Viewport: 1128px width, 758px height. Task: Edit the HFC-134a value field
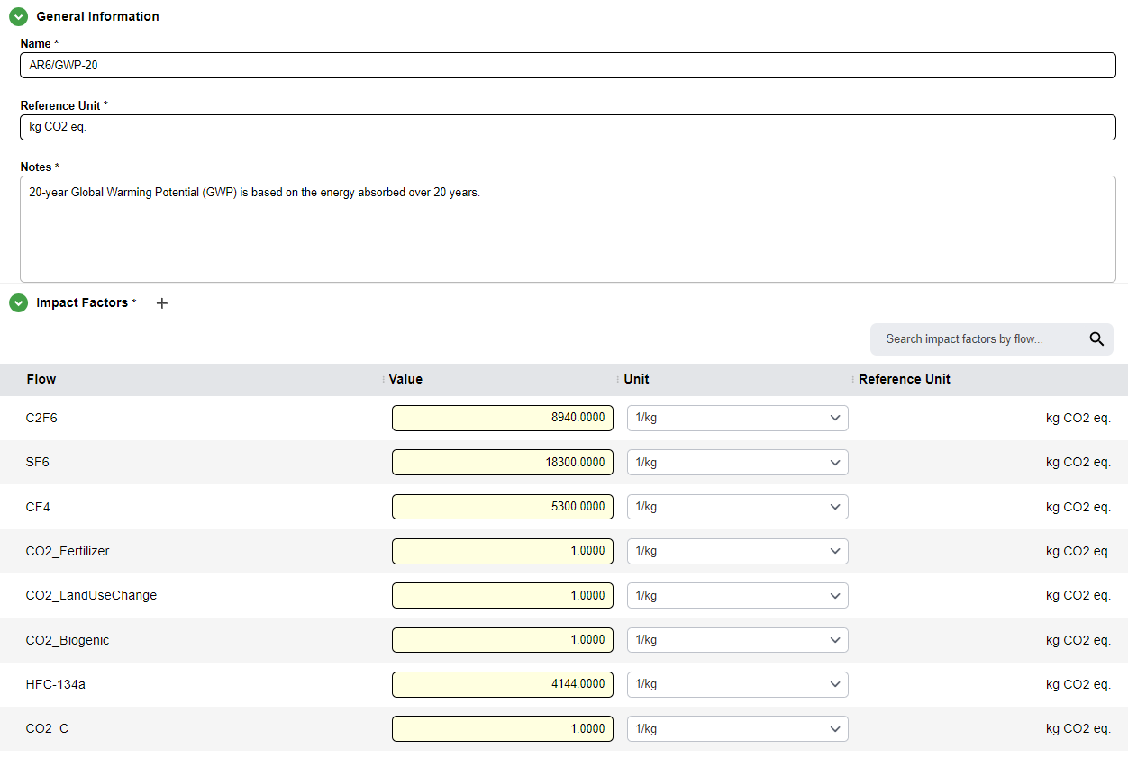[503, 684]
